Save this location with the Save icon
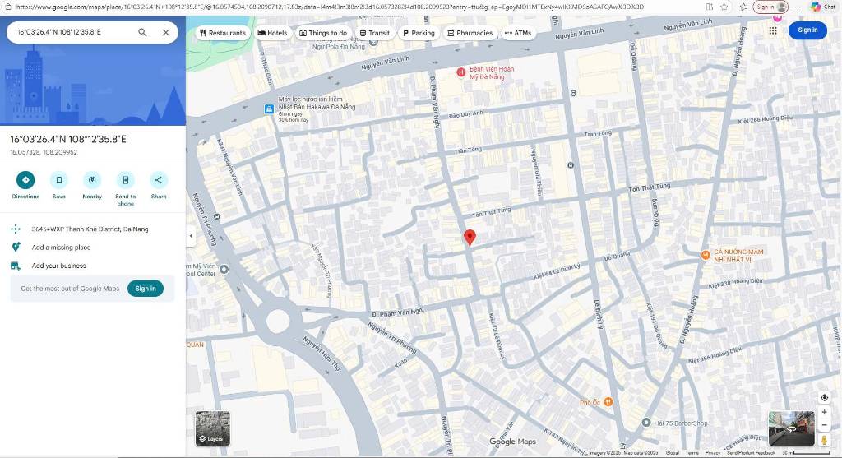842x458 pixels. (59, 180)
